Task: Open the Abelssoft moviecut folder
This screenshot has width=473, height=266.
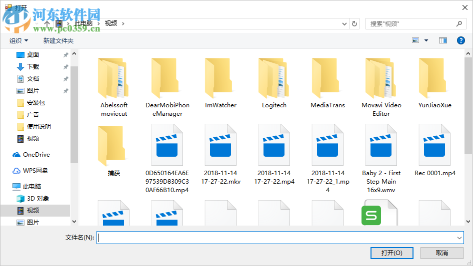Action: (113, 87)
